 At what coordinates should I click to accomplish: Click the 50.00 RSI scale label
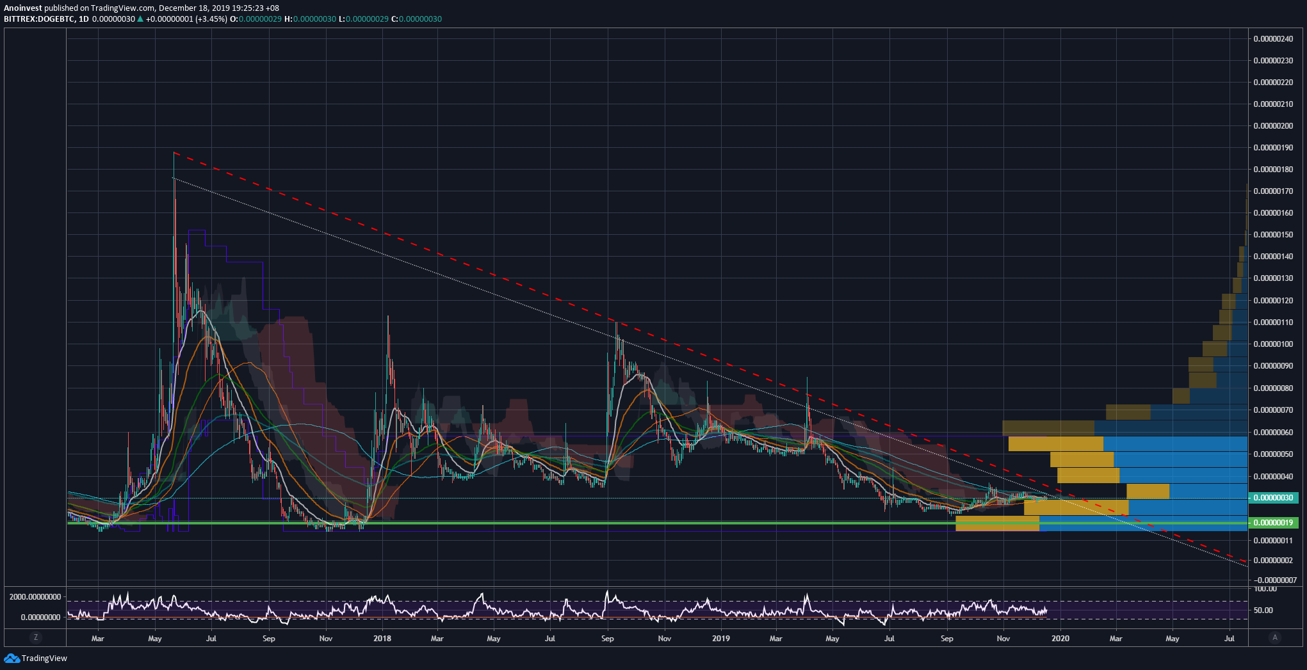(1263, 610)
